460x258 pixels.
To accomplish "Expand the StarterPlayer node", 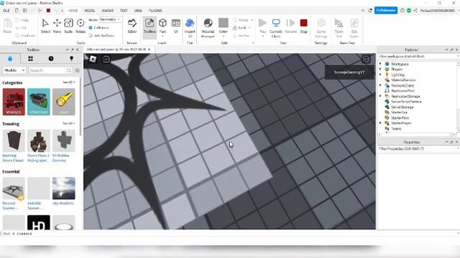I will tap(380, 123).
